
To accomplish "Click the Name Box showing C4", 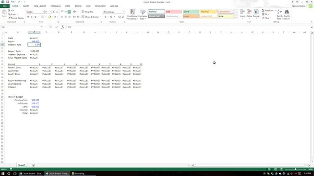I will coord(22,27).
